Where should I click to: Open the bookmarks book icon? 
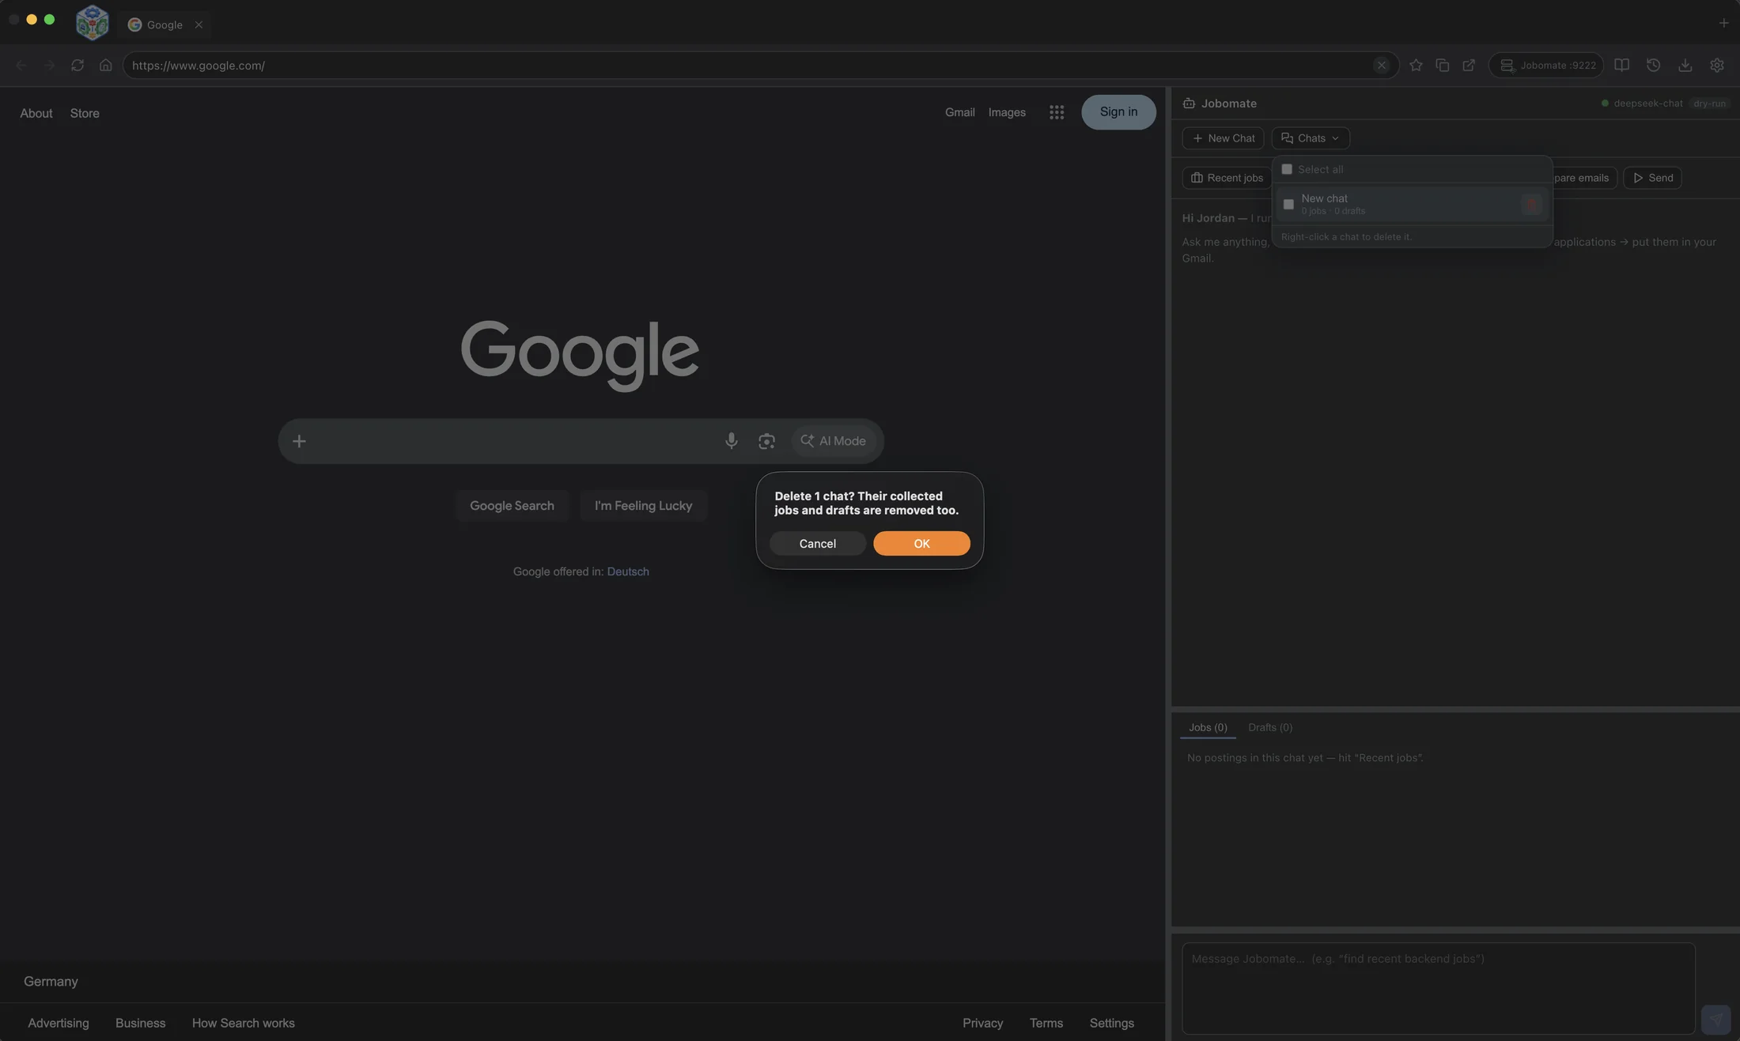pos(1621,66)
